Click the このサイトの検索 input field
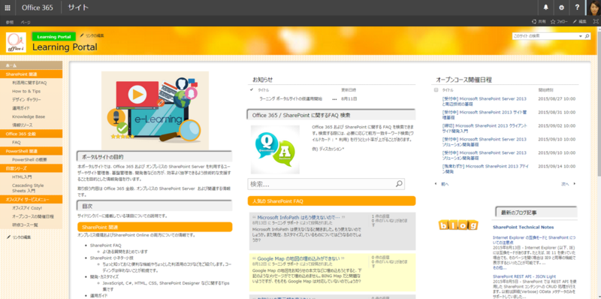This screenshot has width=601, height=299. click(x=545, y=36)
